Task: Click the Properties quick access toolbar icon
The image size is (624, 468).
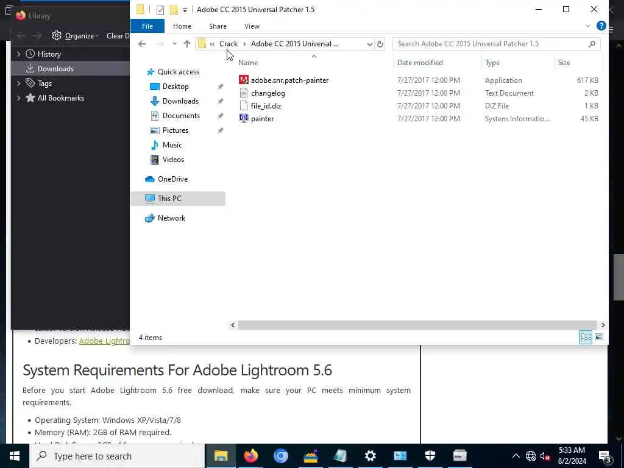Action: click(160, 10)
